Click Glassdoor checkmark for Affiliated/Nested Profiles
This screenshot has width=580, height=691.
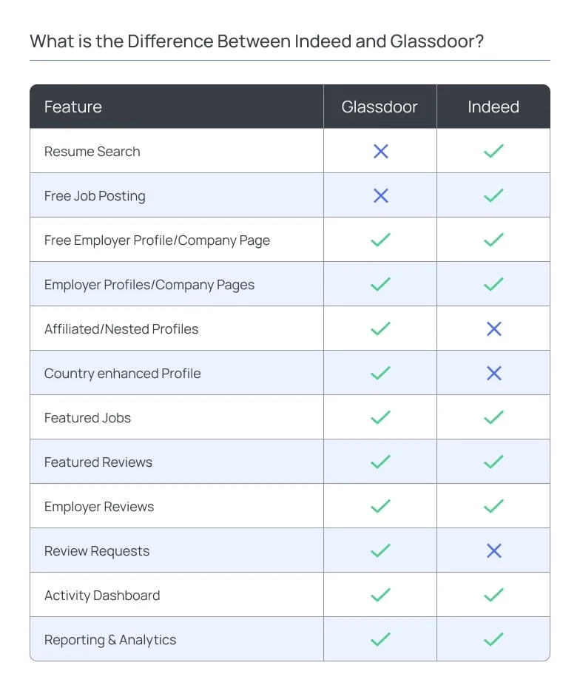[380, 328]
